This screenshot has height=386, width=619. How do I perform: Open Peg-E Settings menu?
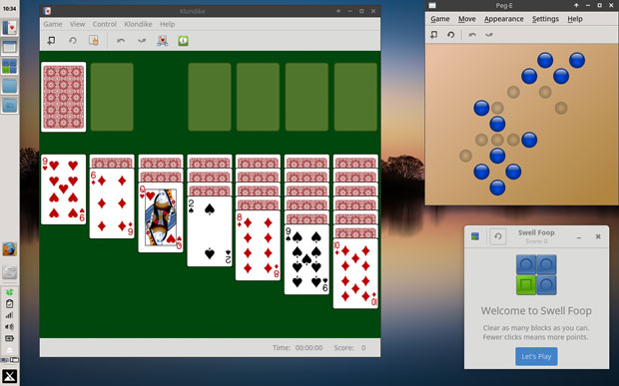tap(545, 19)
